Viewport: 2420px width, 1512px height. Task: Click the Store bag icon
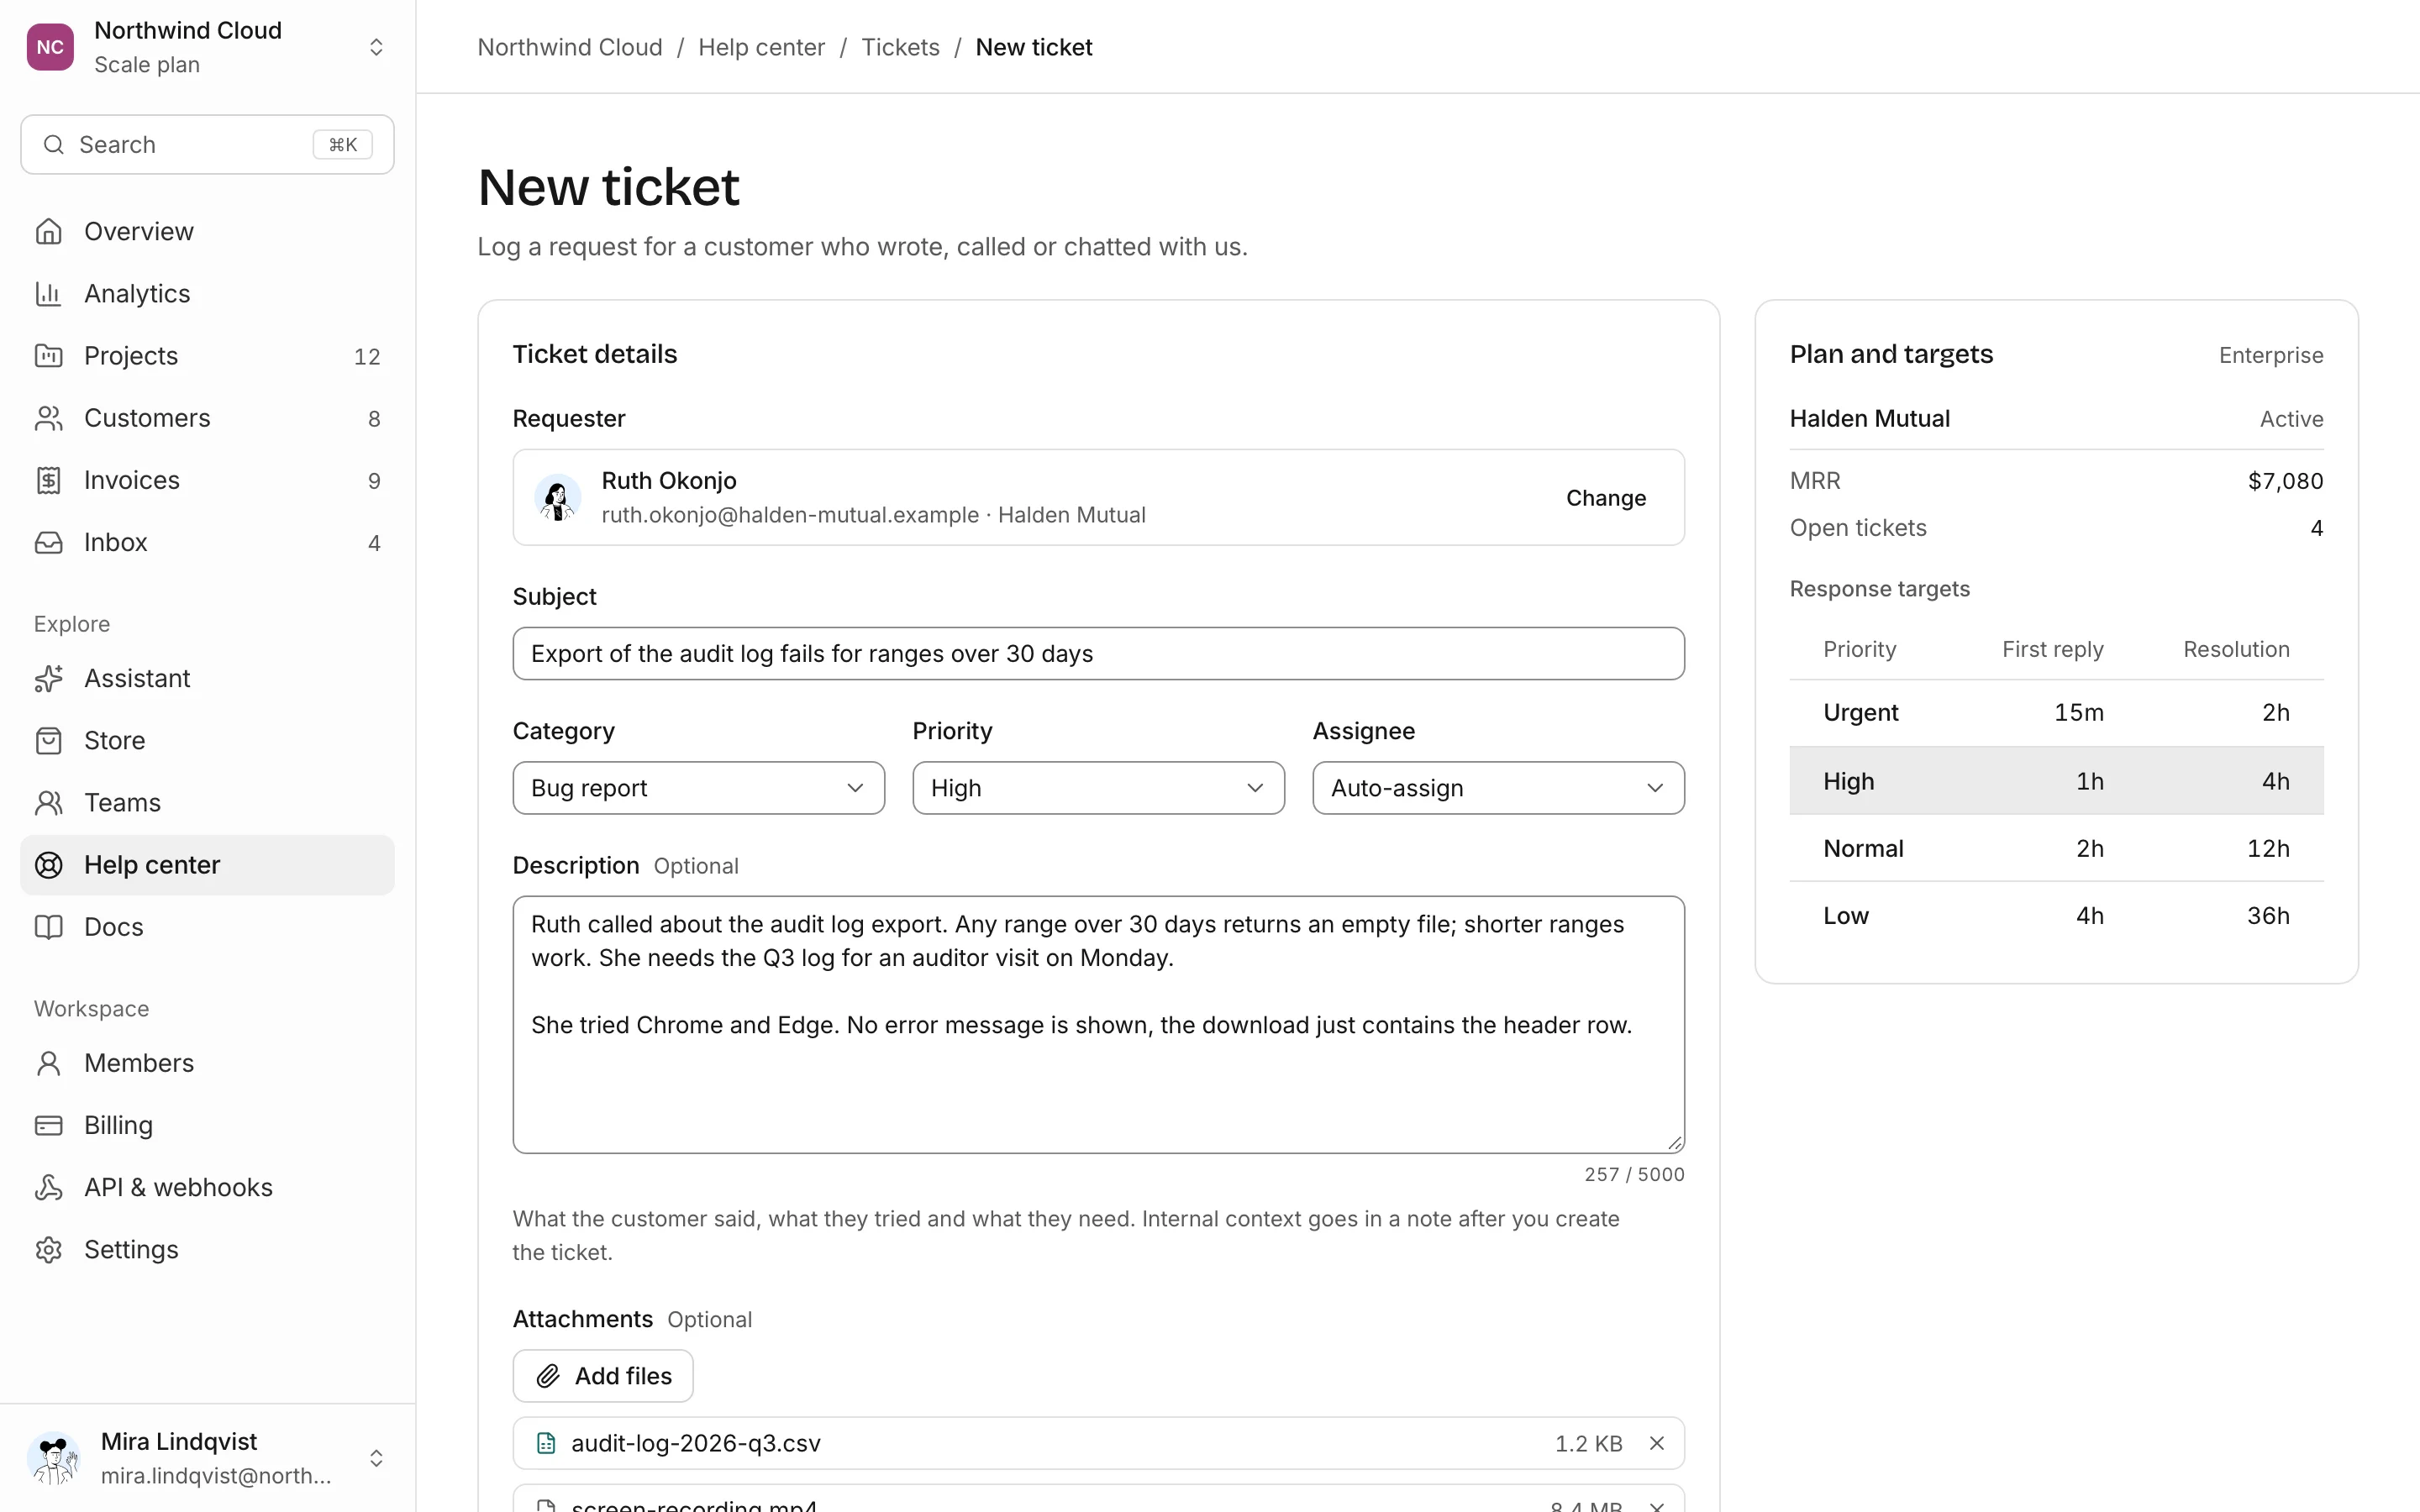pos(48,740)
